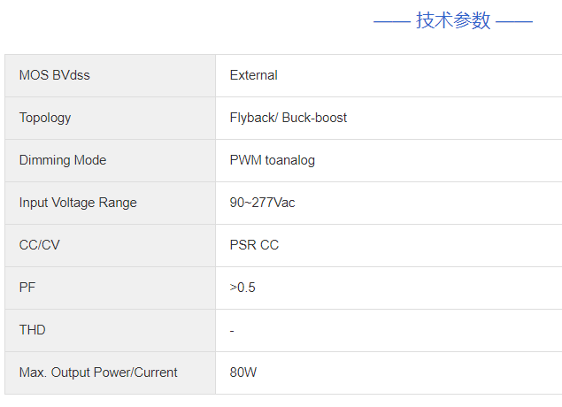Click the THD row label
This screenshot has width=562, height=407.
33,330
